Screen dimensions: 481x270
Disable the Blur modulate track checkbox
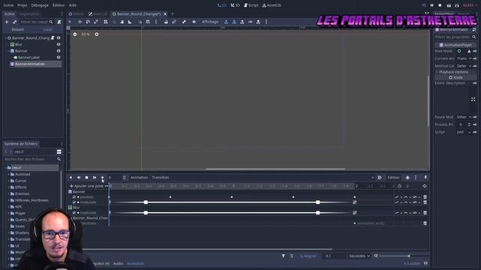click(74, 213)
